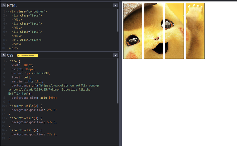237x146 pixels.
Task: Click the second Pikachu strip with nose and mouth
Action: click(153, 31)
